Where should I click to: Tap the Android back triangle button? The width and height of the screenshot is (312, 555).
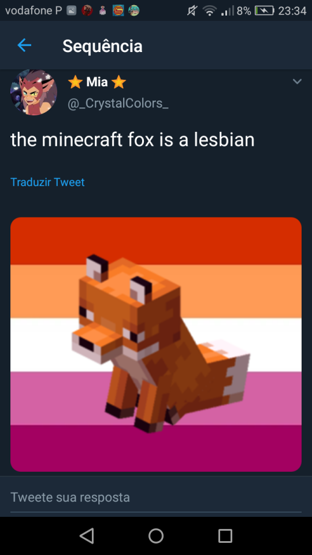coord(87,535)
